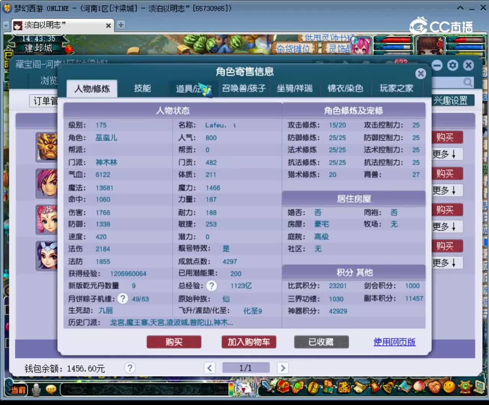Switch to the 玩家之家 tab
Viewport: 489px width, 405px height.
click(397, 88)
